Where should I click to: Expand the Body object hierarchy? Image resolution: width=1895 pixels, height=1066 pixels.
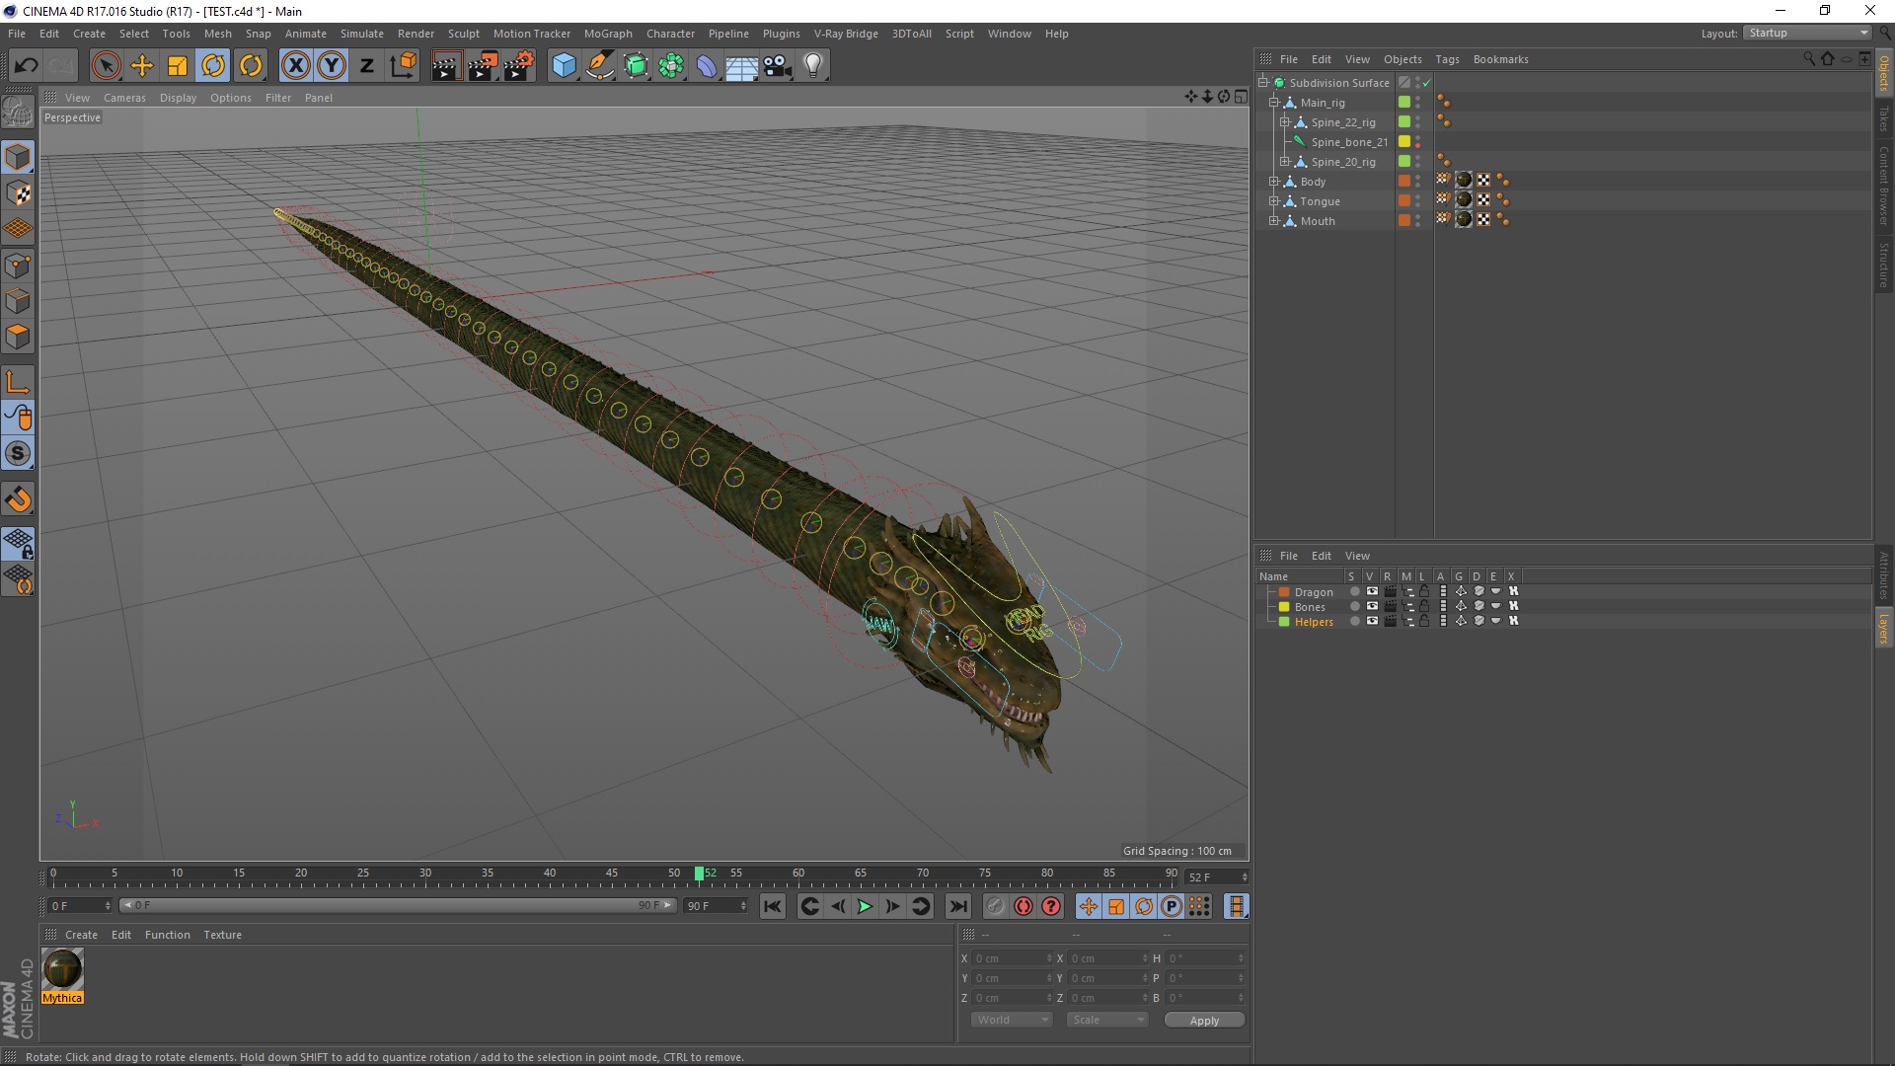[x=1274, y=182]
